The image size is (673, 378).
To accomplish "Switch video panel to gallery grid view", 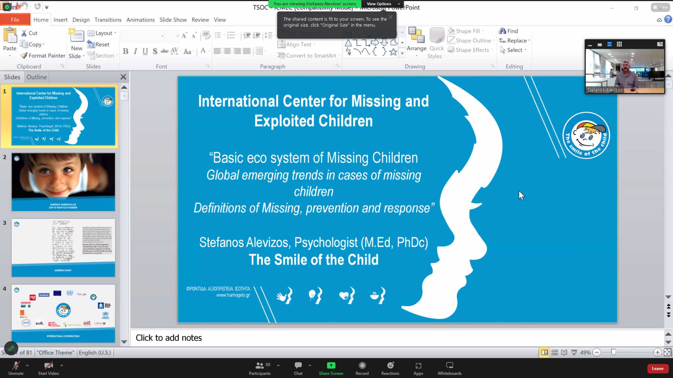I will click(619, 44).
